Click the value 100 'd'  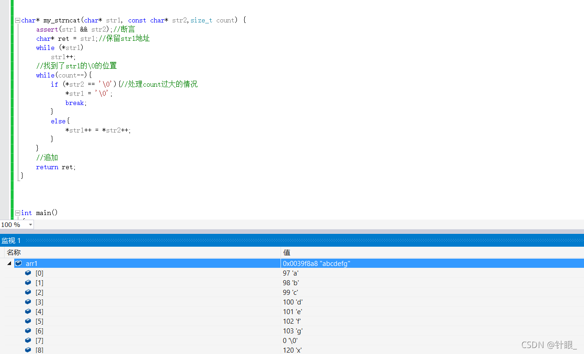tap(293, 302)
